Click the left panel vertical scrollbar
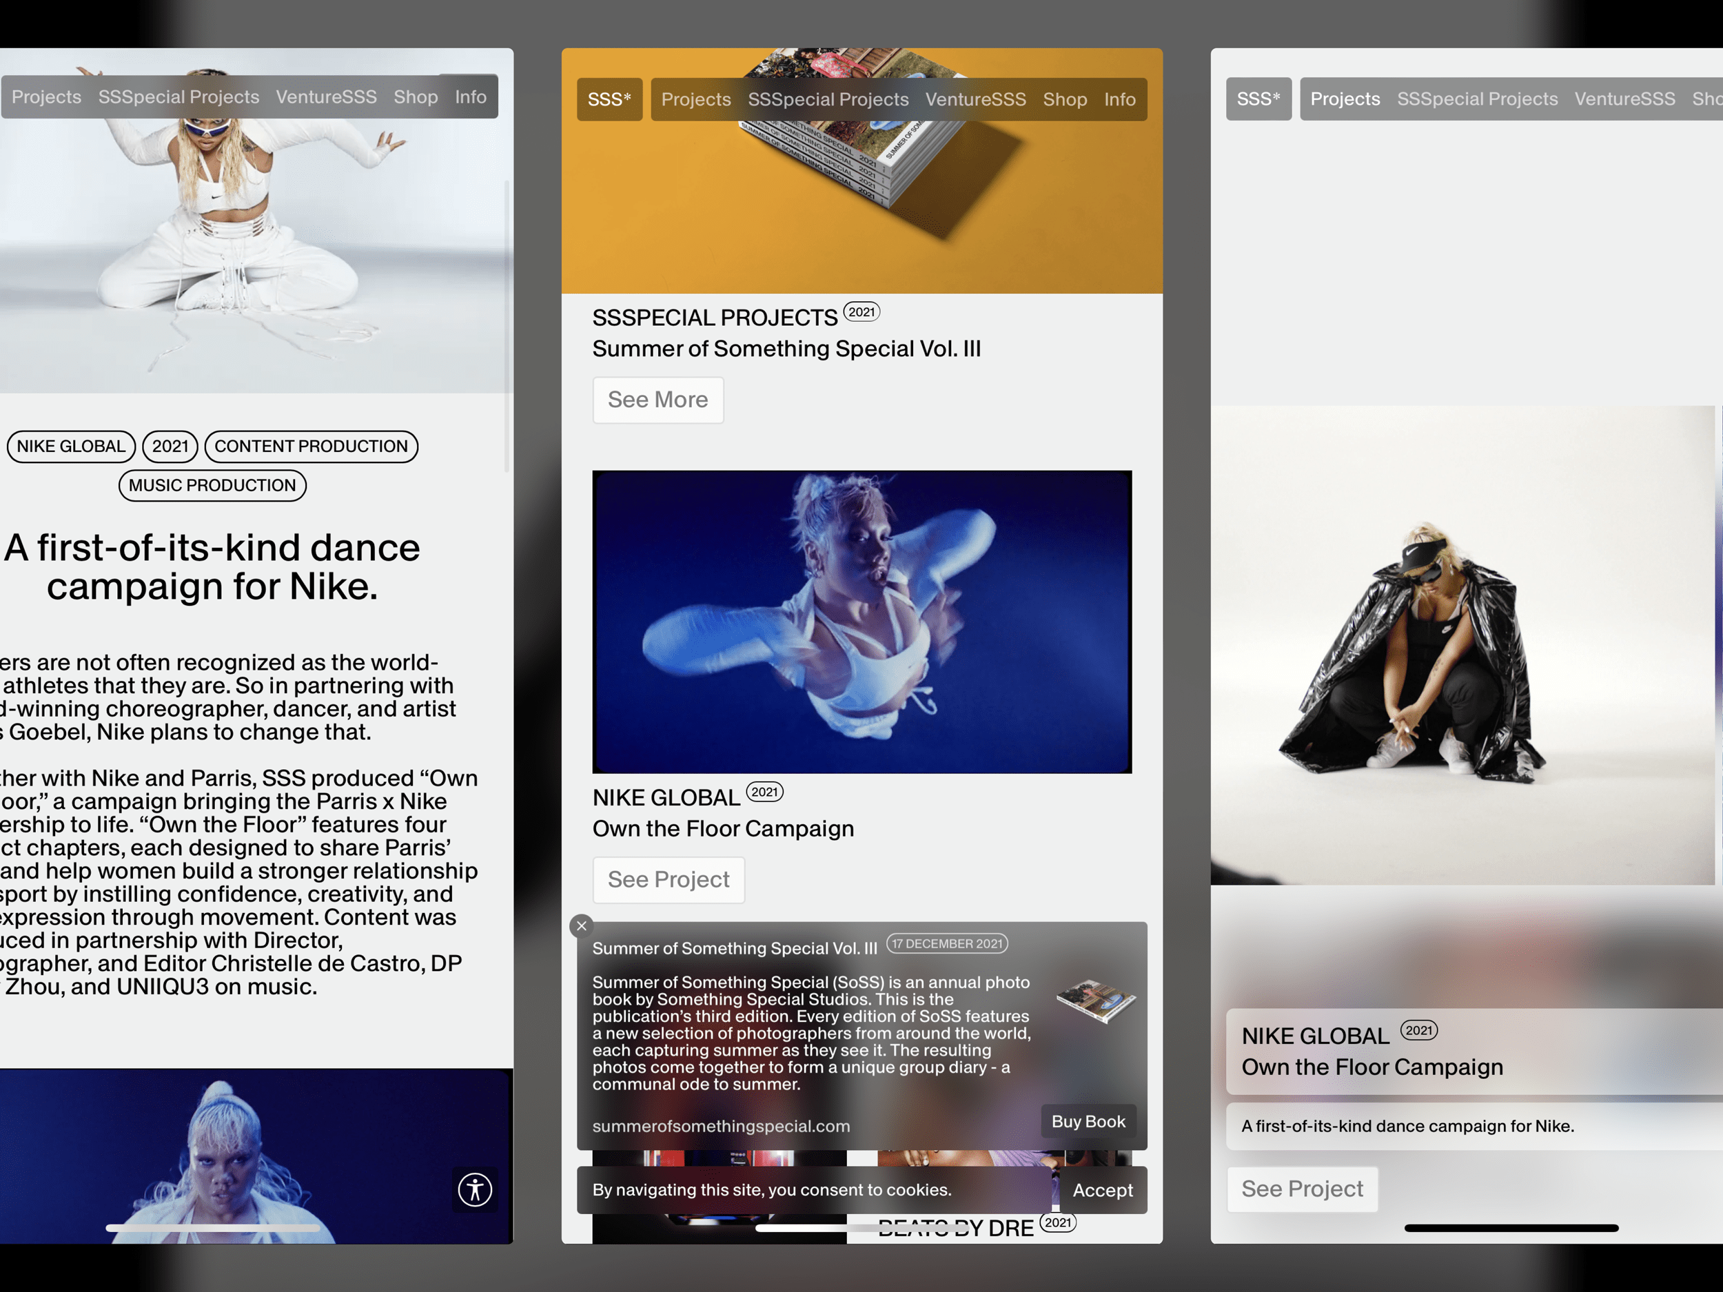The height and width of the screenshot is (1292, 1723). click(x=507, y=327)
